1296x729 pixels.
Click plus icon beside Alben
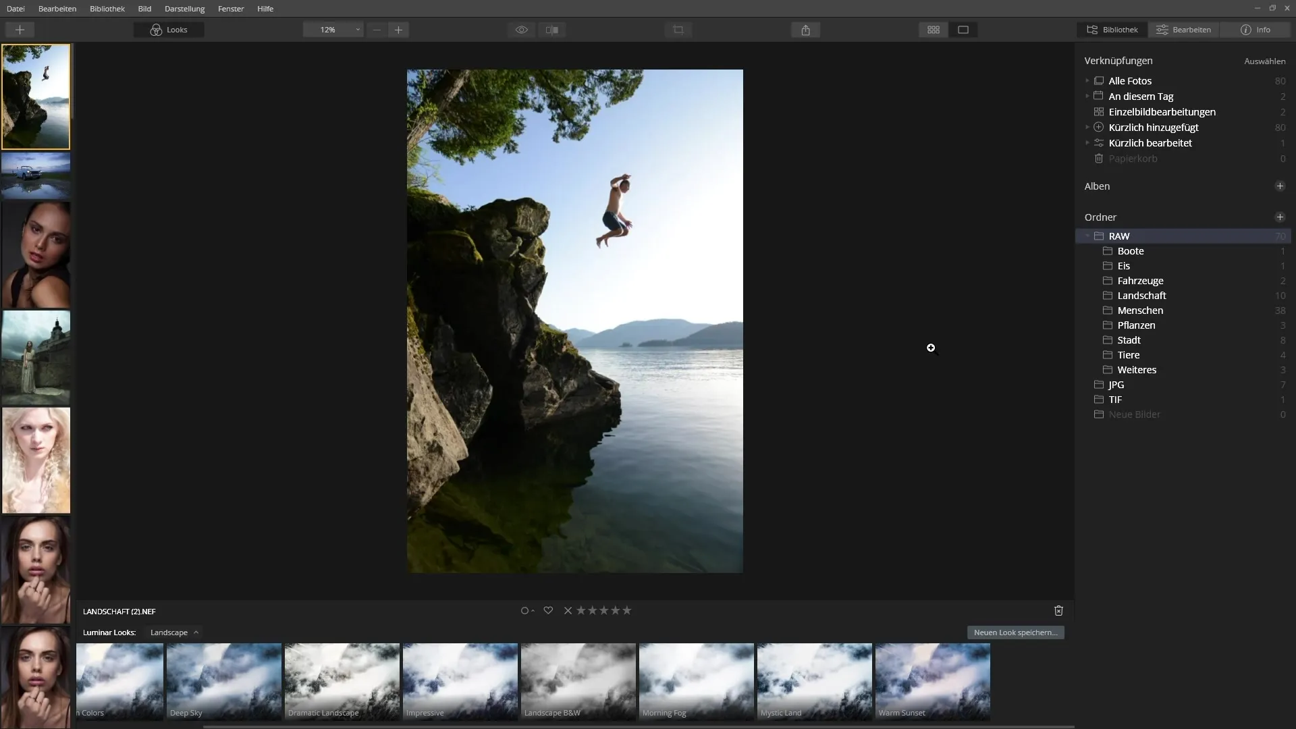click(x=1279, y=186)
